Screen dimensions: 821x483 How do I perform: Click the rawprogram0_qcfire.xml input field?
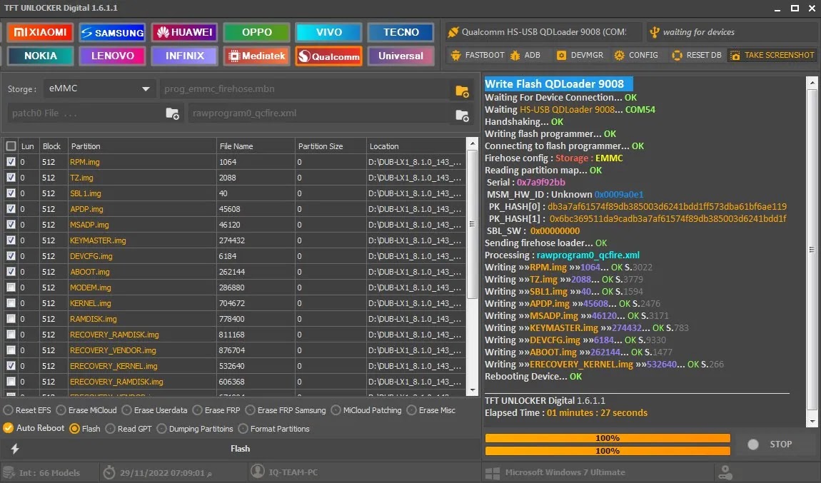click(321, 113)
